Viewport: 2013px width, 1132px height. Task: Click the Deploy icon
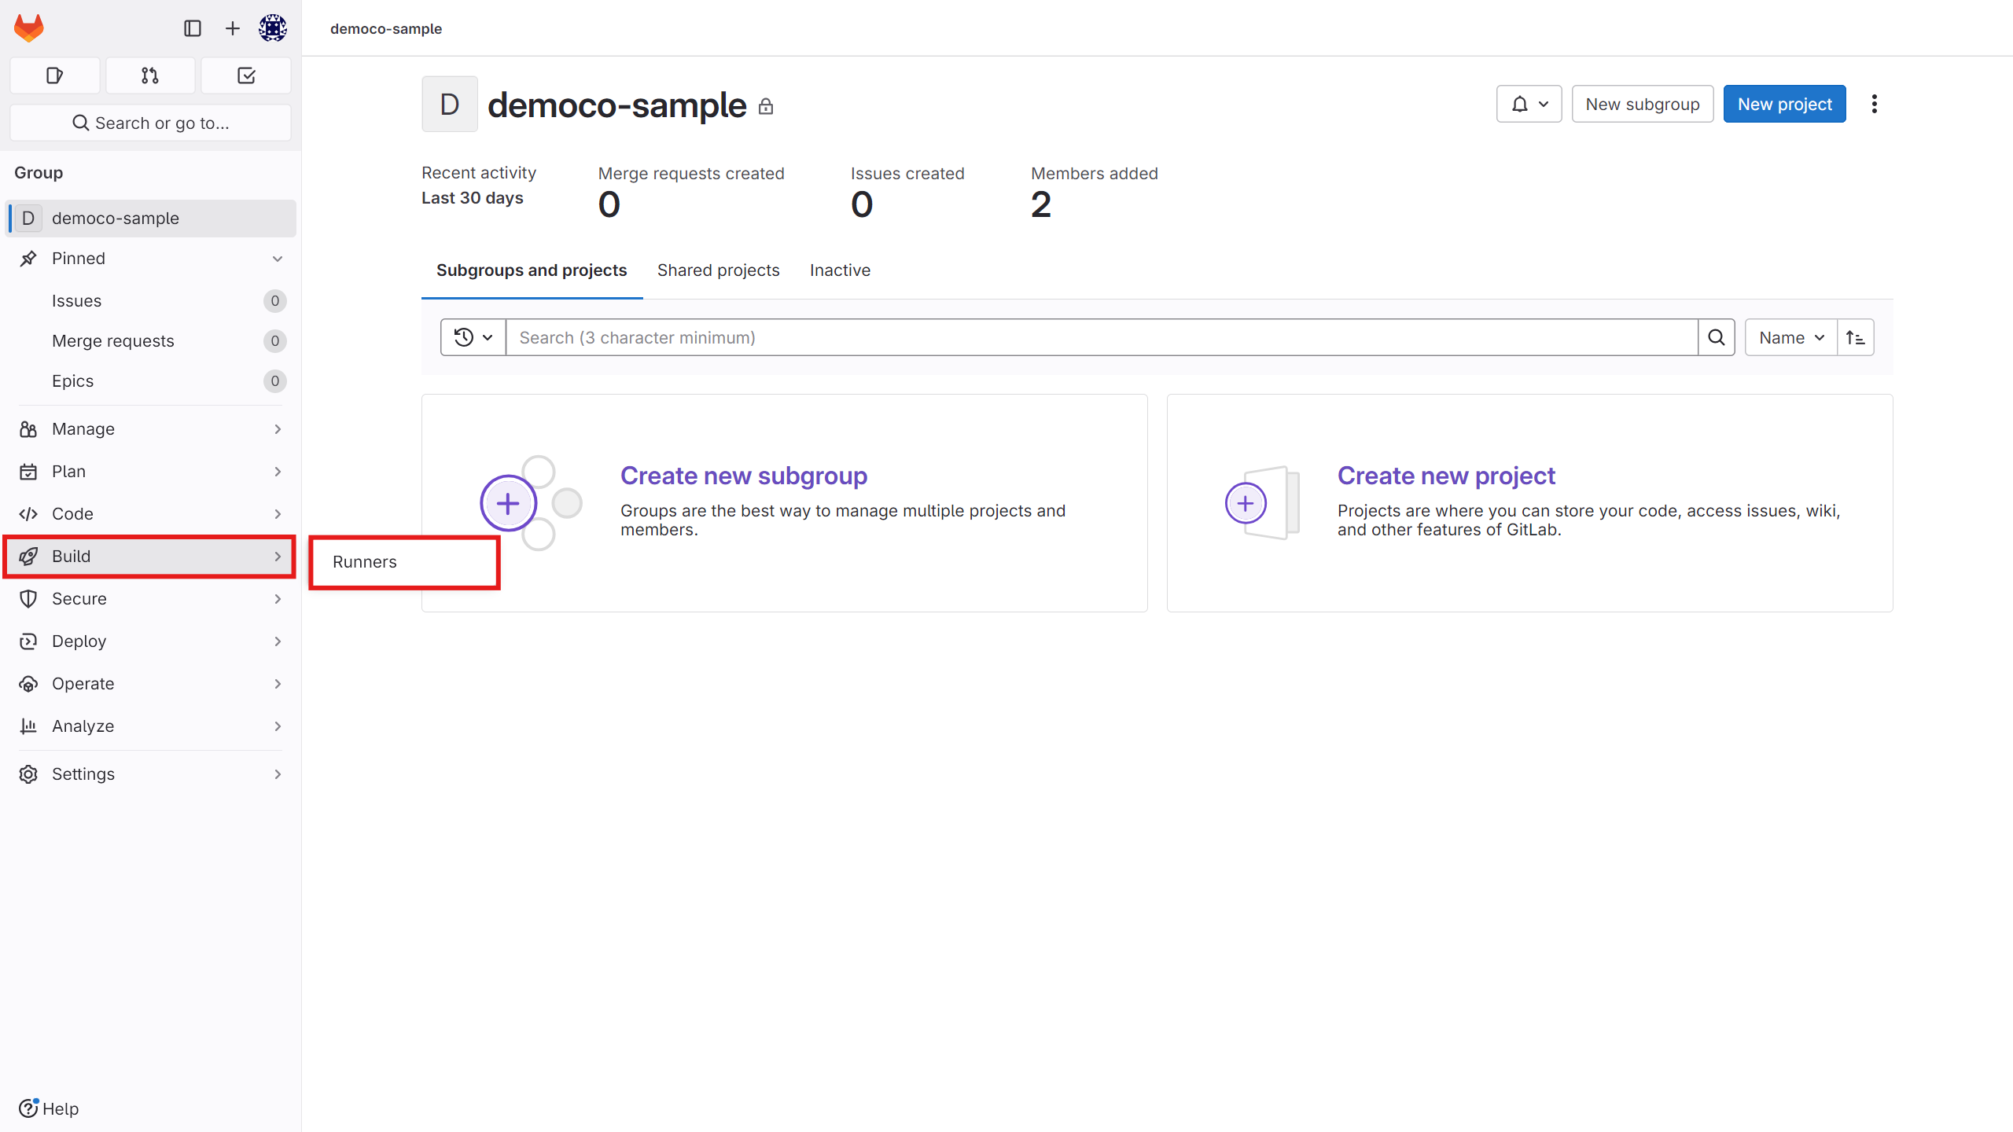click(28, 641)
